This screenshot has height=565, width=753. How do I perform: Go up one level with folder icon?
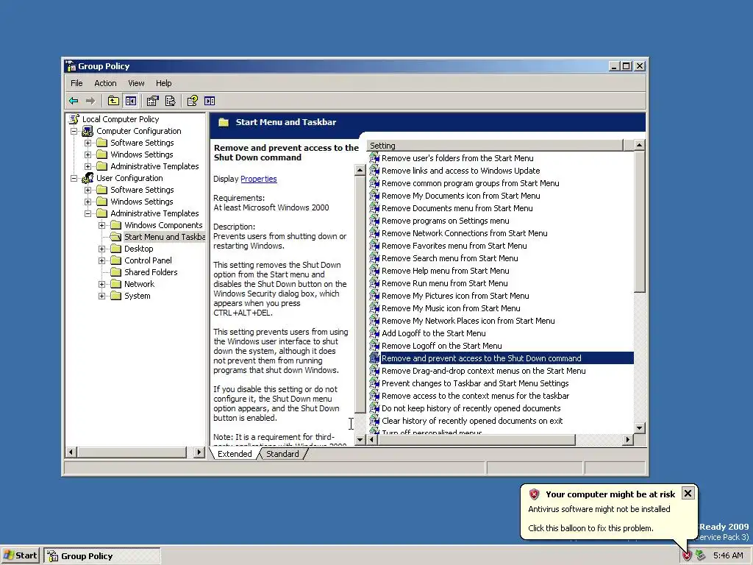[113, 101]
